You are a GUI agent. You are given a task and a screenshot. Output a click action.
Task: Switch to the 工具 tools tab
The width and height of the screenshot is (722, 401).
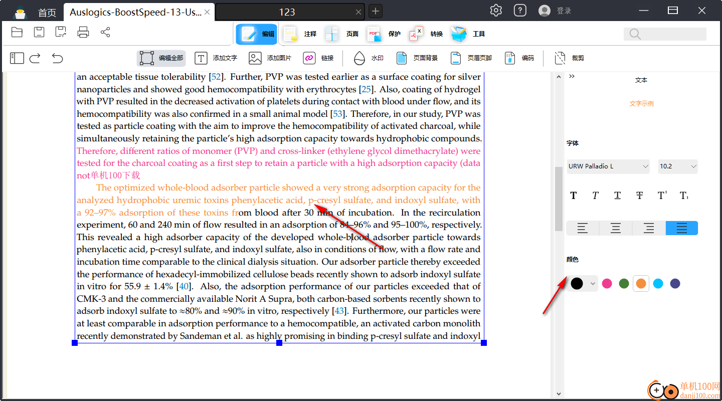click(x=467, y=34)
